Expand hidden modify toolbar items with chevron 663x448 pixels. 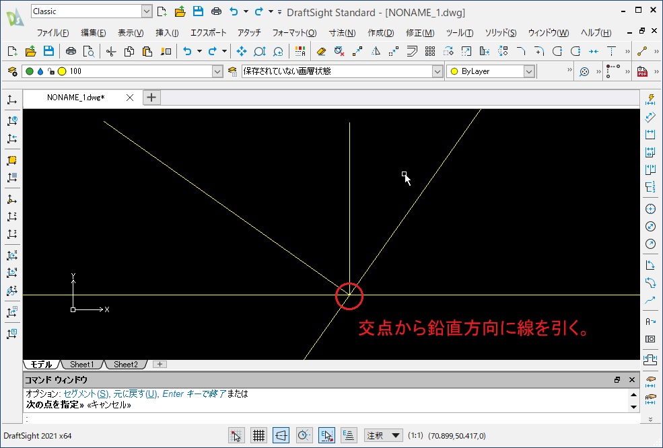[x=627, y=52]
